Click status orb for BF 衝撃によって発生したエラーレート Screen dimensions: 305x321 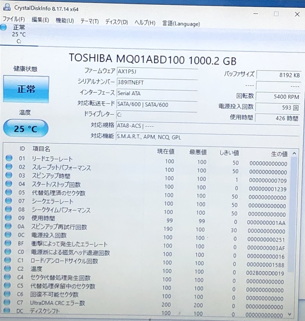(8, 243)
